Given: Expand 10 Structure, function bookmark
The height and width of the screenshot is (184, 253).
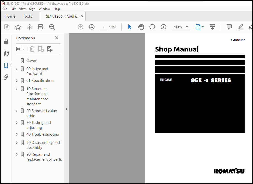Looking at the screenshot, I should [17, 89].
